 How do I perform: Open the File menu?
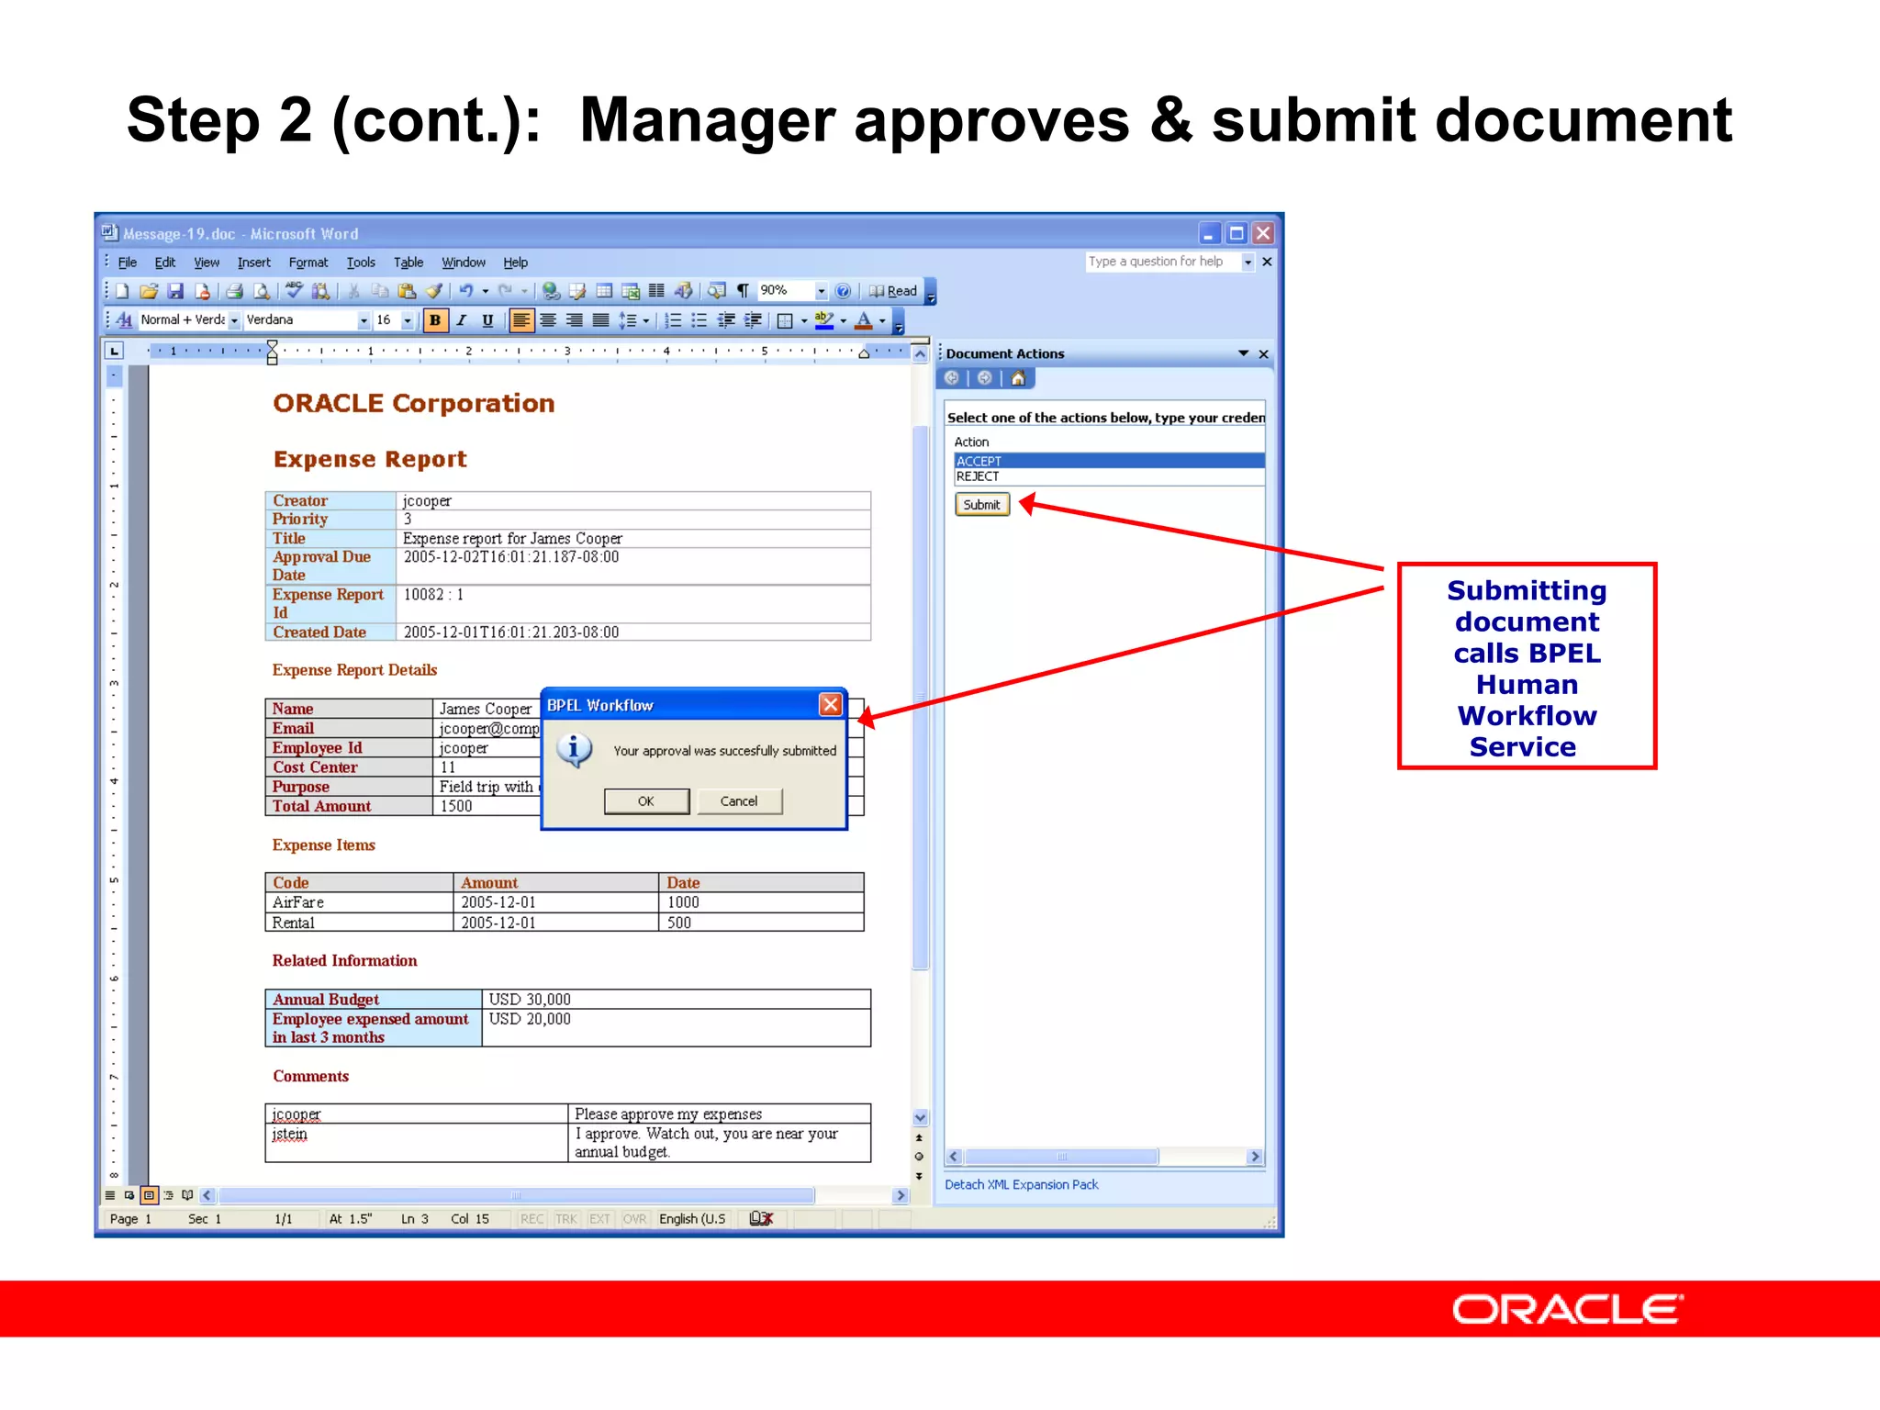click(x=128, y=263)
